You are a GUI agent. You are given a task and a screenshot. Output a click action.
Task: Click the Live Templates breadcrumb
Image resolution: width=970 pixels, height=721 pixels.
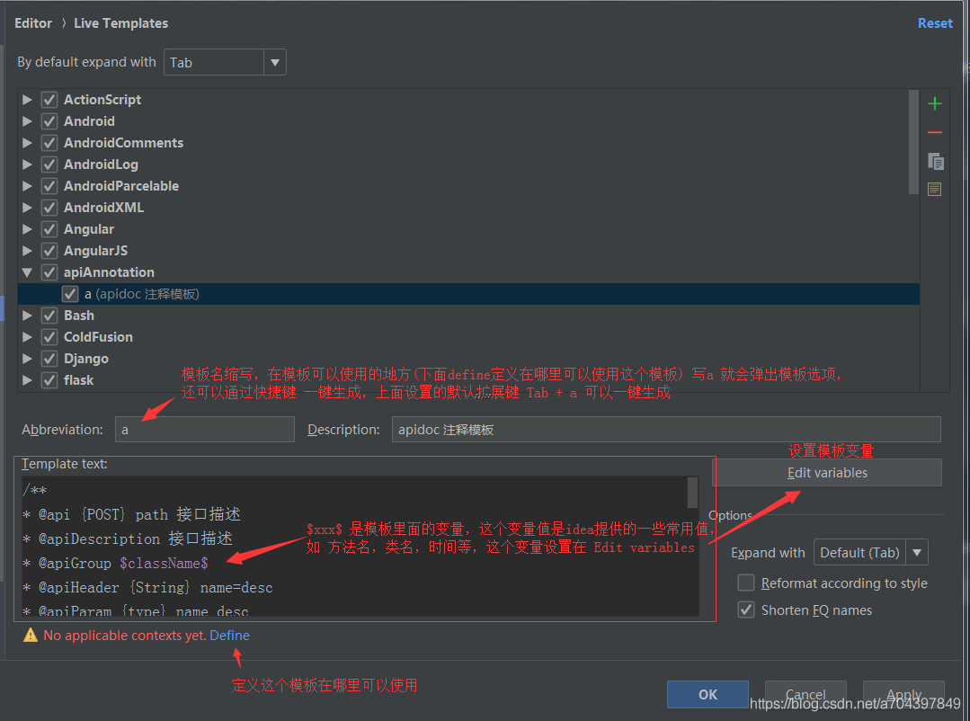coord(120,23)
